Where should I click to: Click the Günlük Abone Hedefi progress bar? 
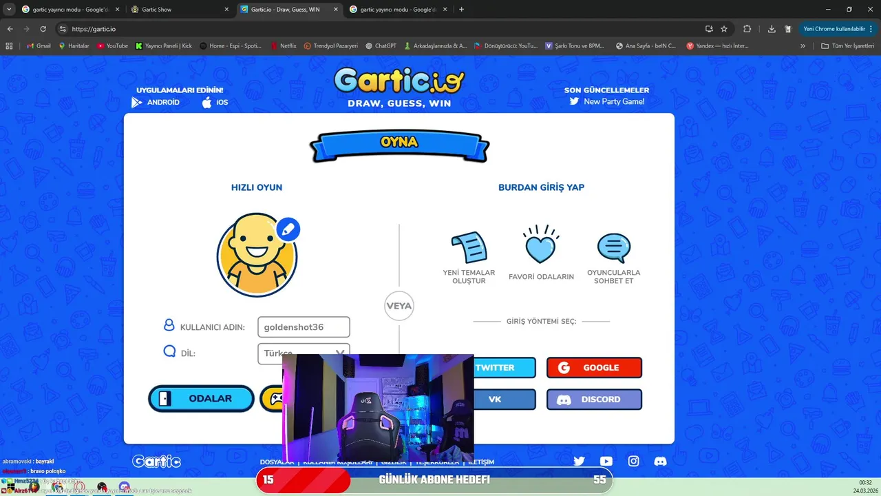tap(434, 480)
